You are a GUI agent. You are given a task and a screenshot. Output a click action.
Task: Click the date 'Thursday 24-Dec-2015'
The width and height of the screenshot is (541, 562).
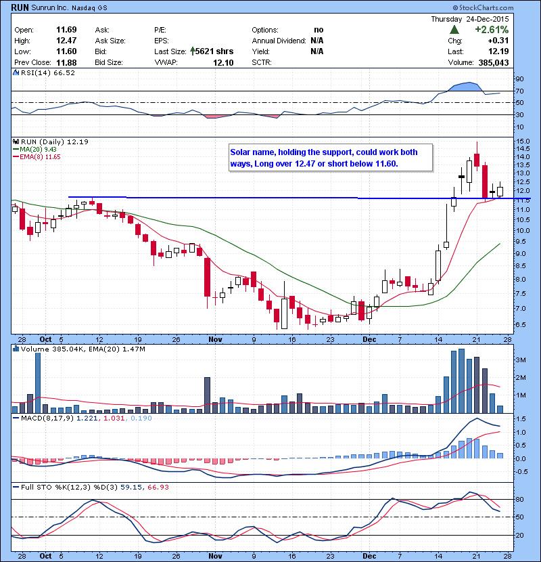point(469,19)
